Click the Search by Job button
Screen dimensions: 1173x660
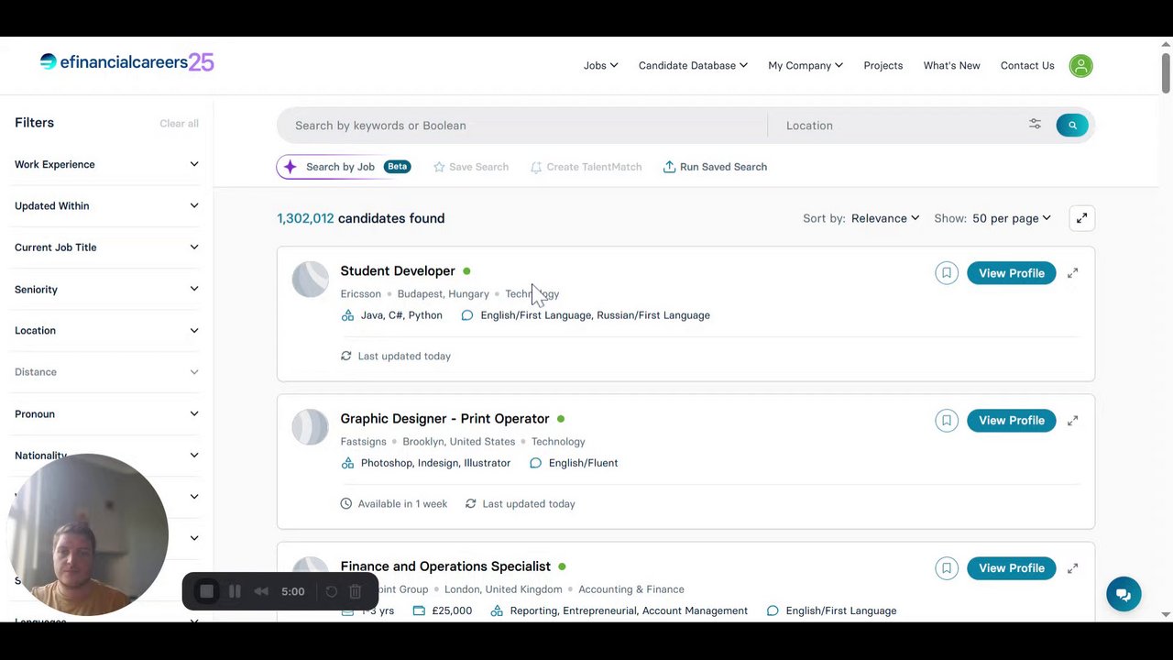point(344,167)
